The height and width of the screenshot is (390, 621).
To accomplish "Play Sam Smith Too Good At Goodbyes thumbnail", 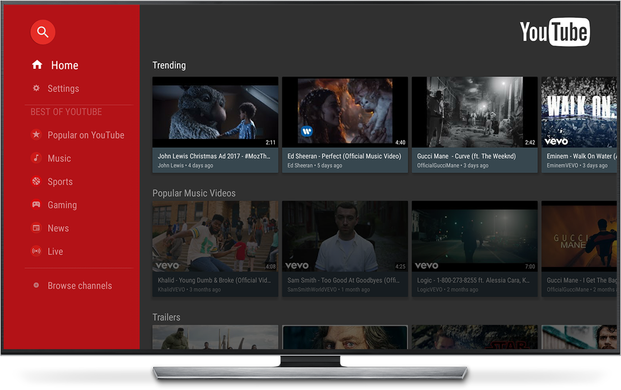I will 345,237.
